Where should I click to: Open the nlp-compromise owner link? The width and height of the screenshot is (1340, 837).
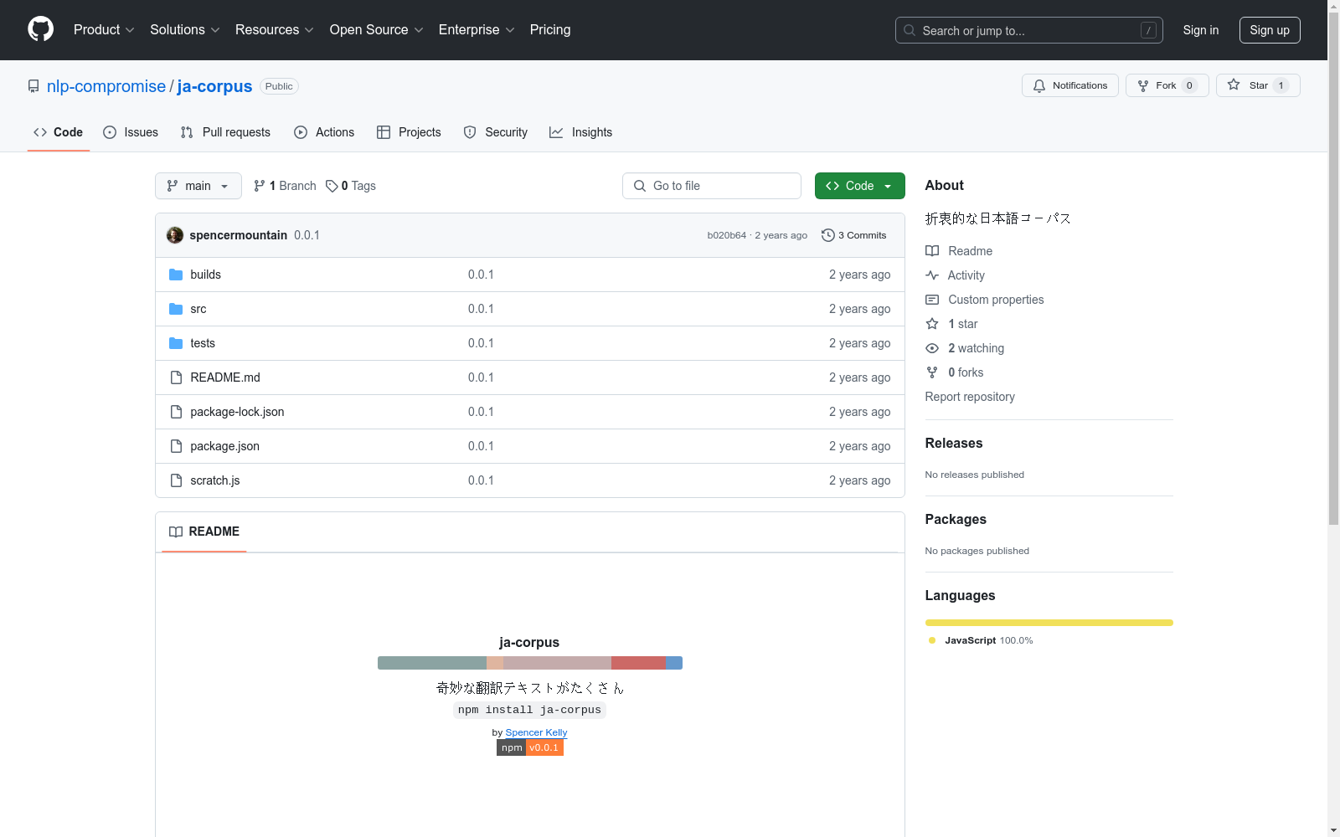(106, 86)
